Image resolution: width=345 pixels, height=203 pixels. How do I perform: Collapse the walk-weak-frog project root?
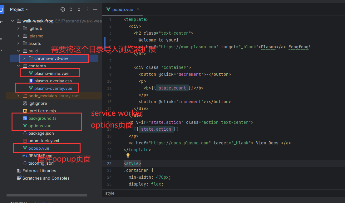pos(12,21)
